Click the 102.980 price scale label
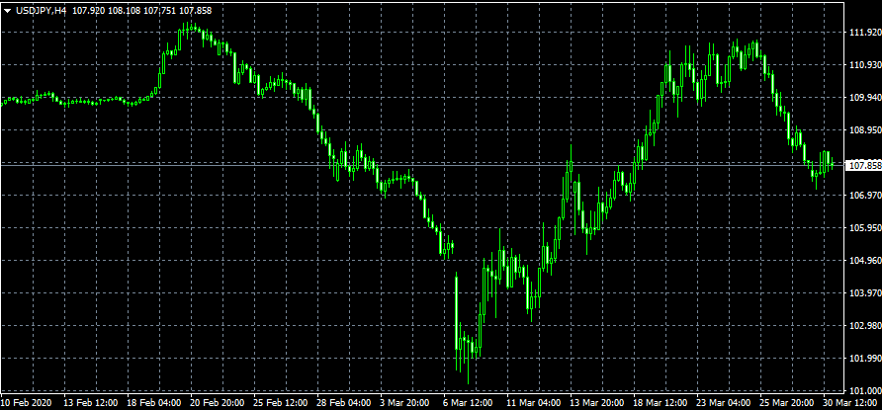The height and width of the screenshot is (410, 882). 864,326
